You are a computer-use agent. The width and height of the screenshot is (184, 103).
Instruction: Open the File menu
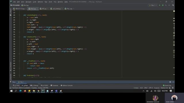15,2
